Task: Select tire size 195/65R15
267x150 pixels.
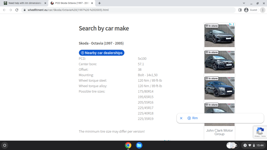Action: click(146, 97)
